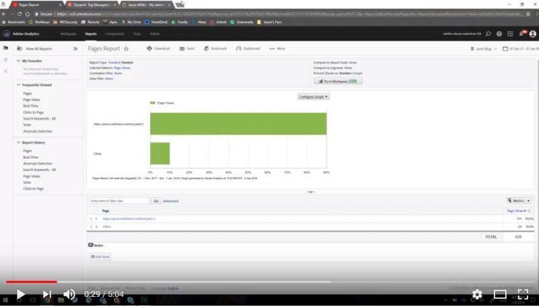Open video settings gear
This screenshot has height=307, width=539.
[477, 294]
